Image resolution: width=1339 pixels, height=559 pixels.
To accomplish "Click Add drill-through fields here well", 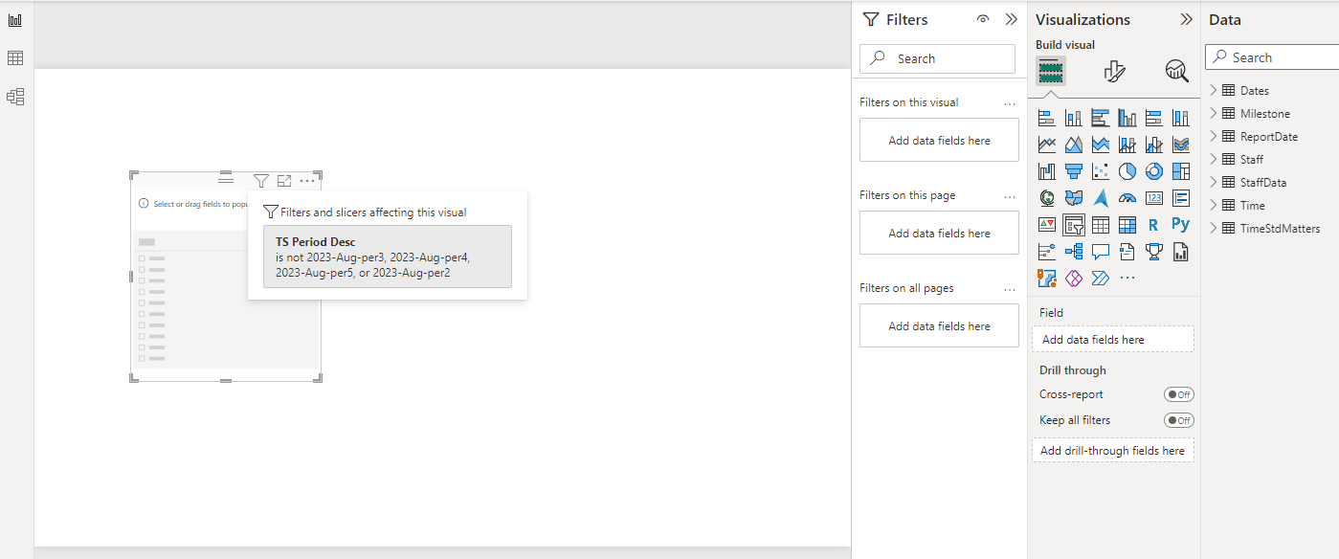I will click(1113, 450).
